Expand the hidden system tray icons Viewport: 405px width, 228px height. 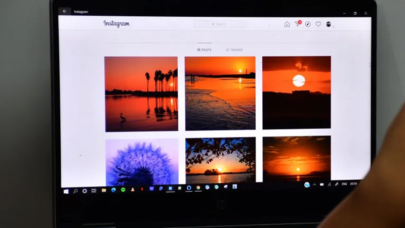(314, 185)
